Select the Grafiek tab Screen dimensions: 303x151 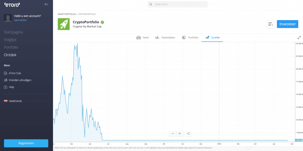[212, 38]
